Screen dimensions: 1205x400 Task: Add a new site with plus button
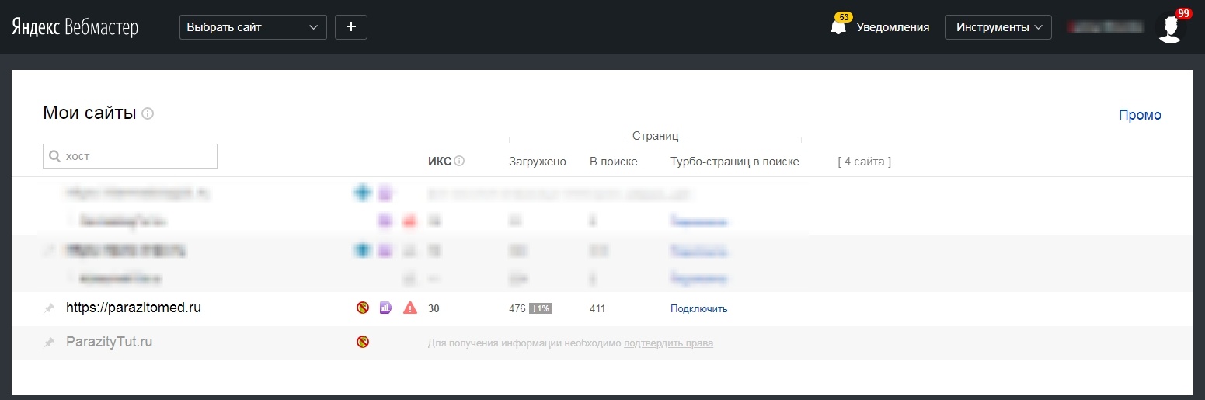[x=351, y=27]
